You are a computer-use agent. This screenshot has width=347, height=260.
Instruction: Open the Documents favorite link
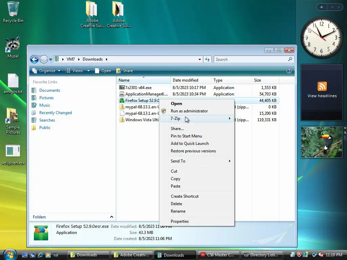click(x=49, y=90)
